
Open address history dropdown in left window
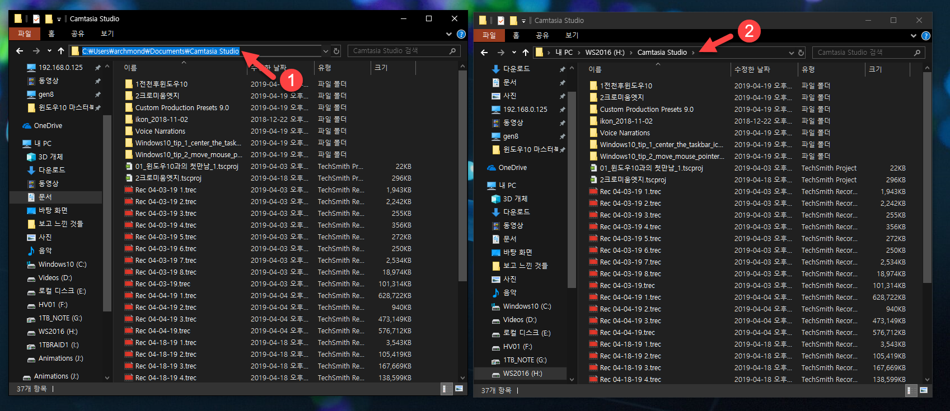click(326, 51)
